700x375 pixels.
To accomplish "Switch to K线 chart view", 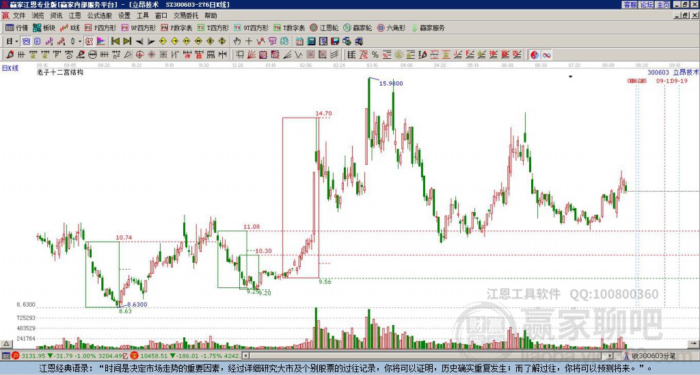I will 70,27.
